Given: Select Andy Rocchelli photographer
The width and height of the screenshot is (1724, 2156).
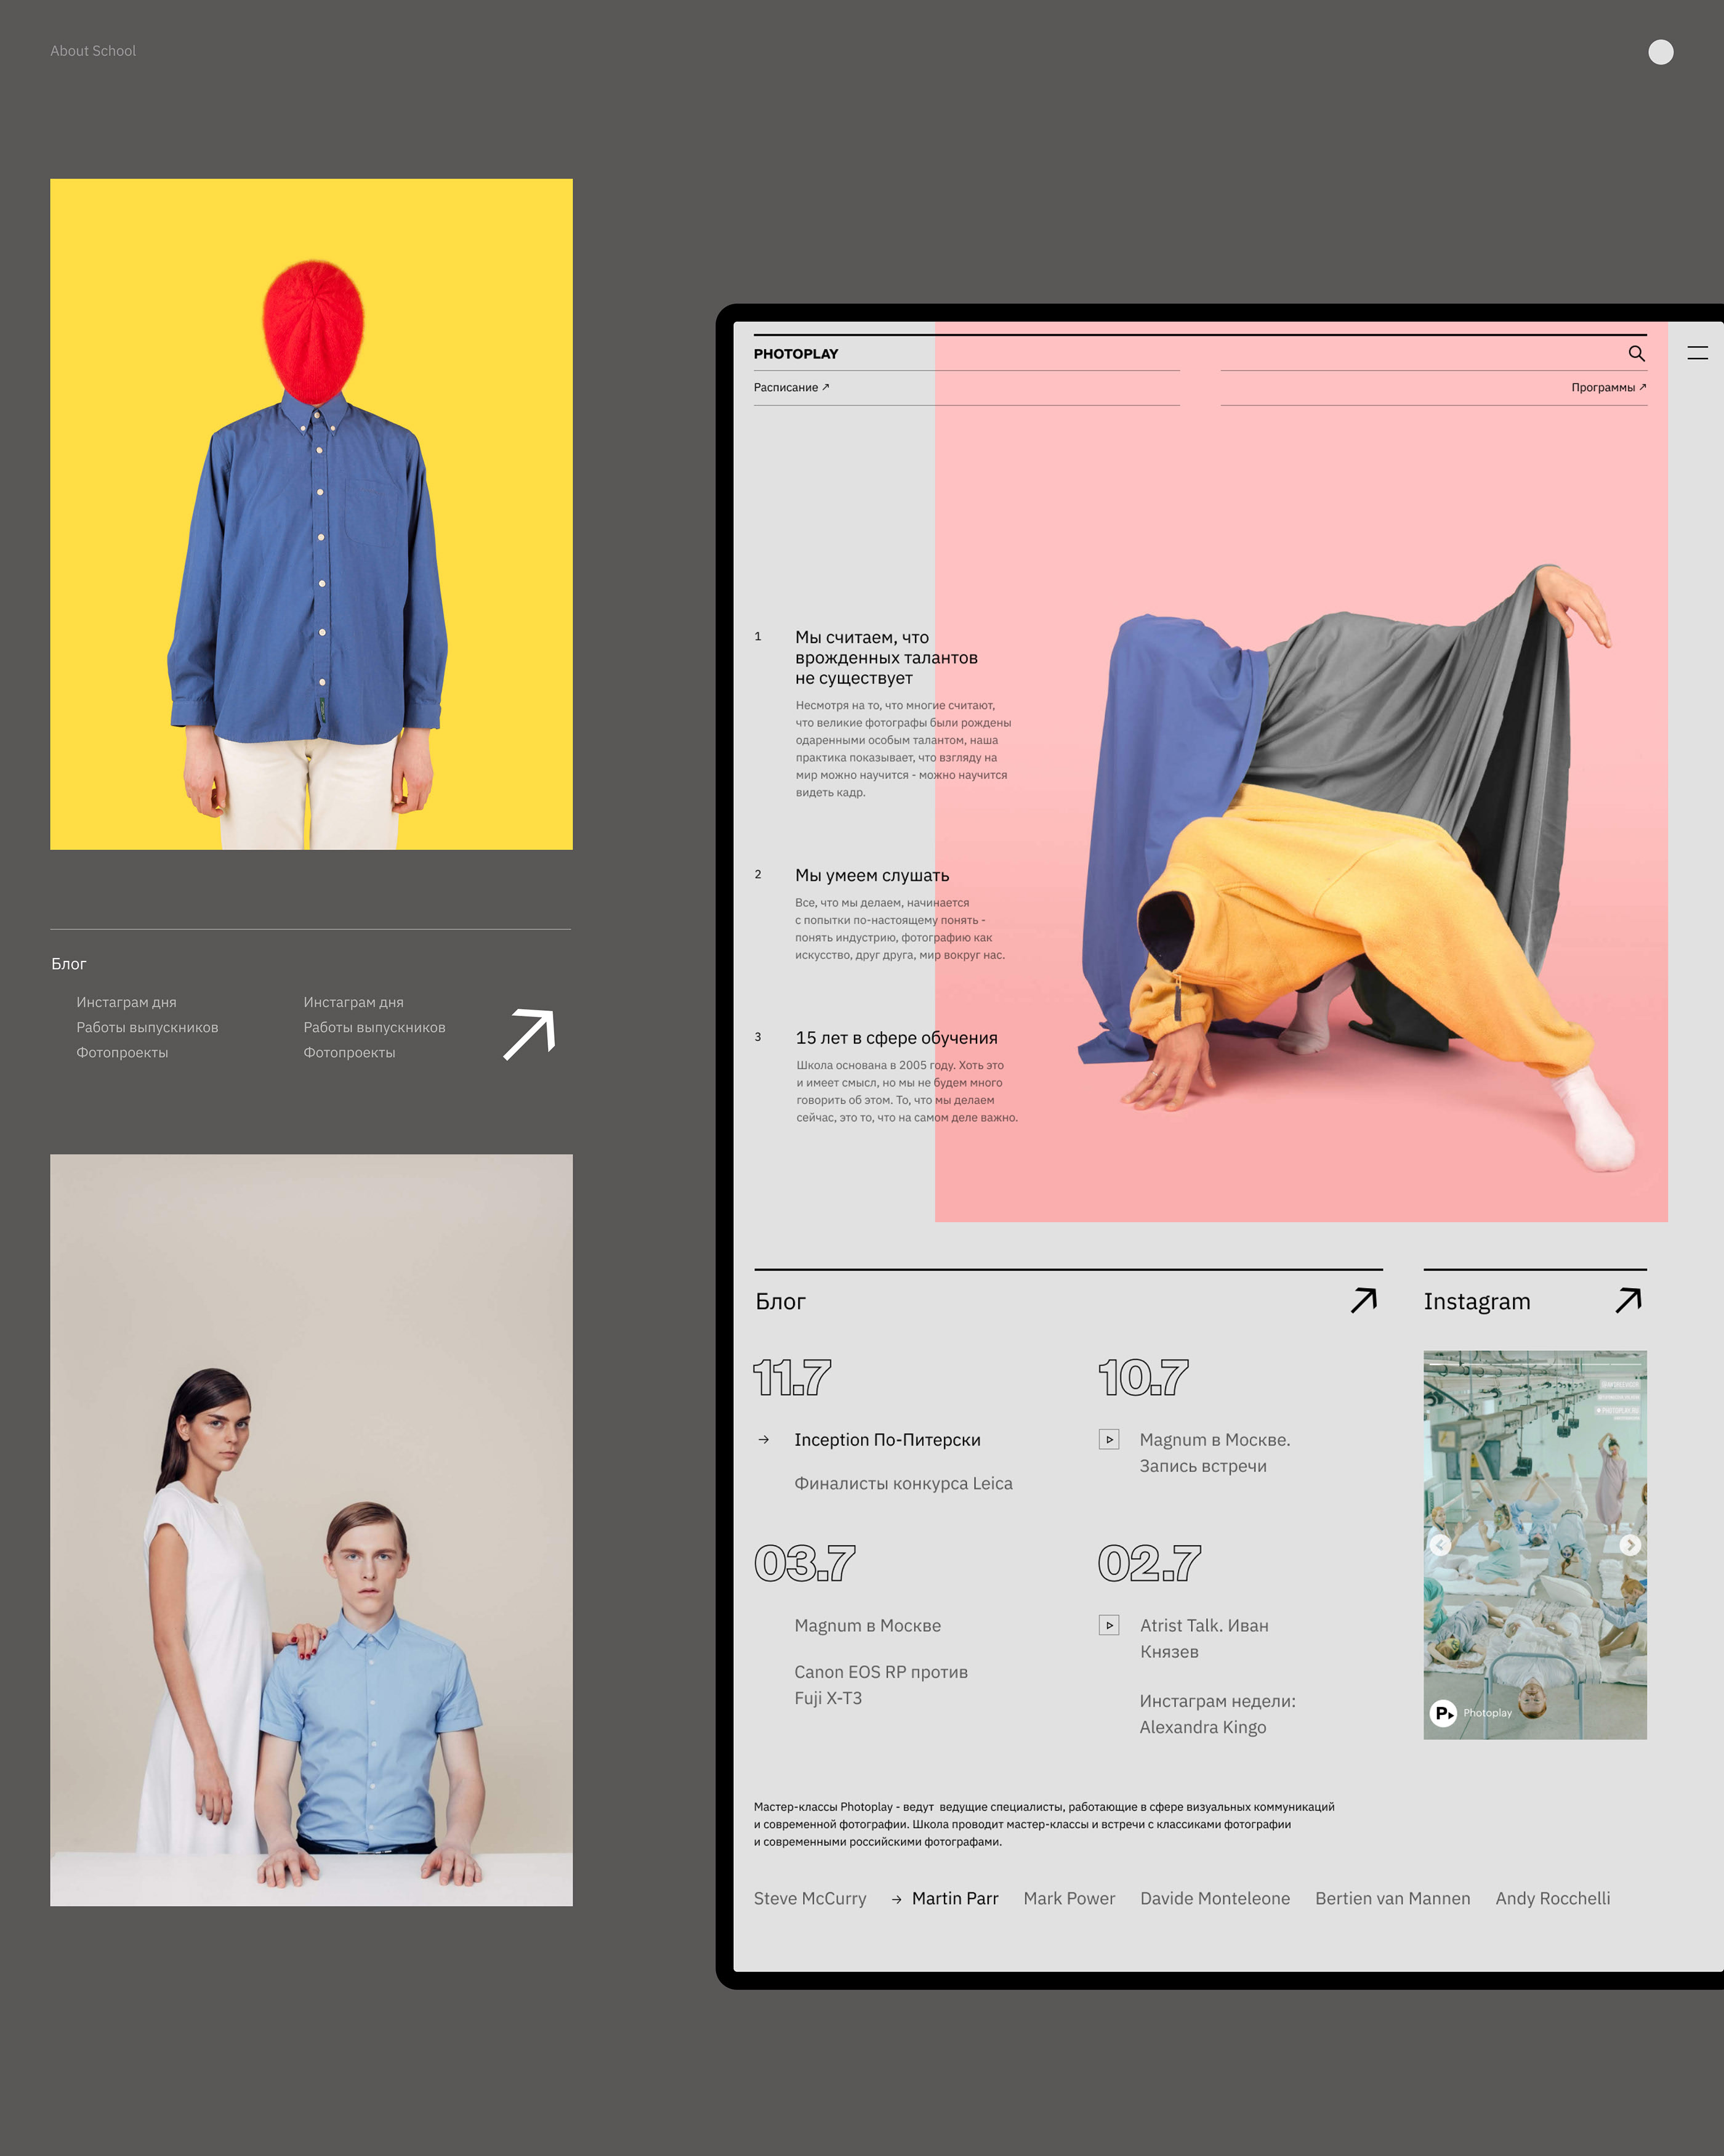Looking at the screenshot, I should pos(1552,1898).
